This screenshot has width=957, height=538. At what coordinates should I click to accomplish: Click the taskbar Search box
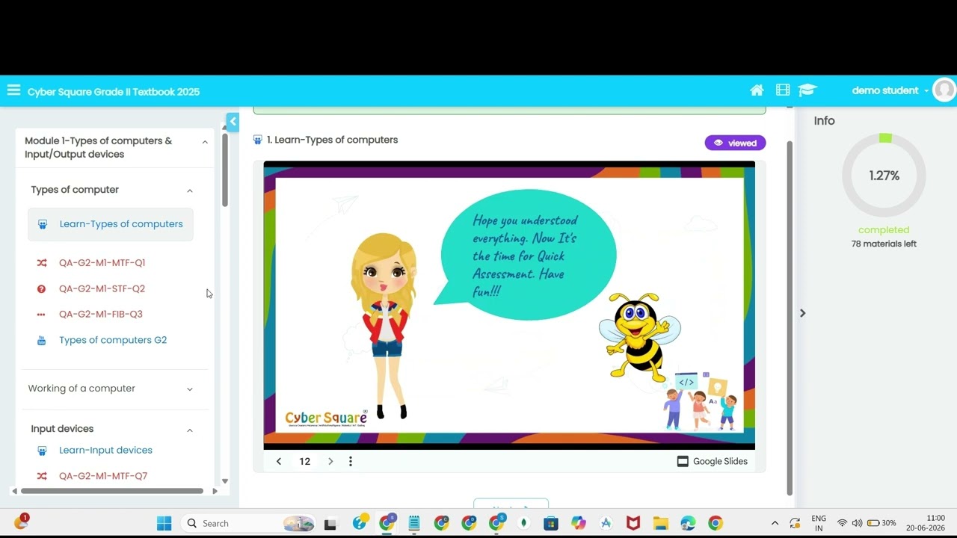250,523
